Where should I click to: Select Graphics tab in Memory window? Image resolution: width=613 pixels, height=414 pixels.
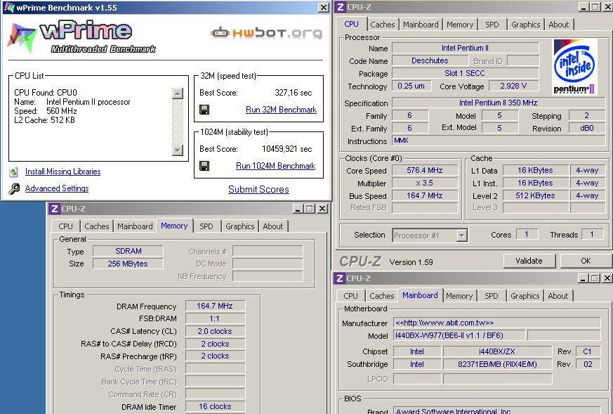(239, 226)
